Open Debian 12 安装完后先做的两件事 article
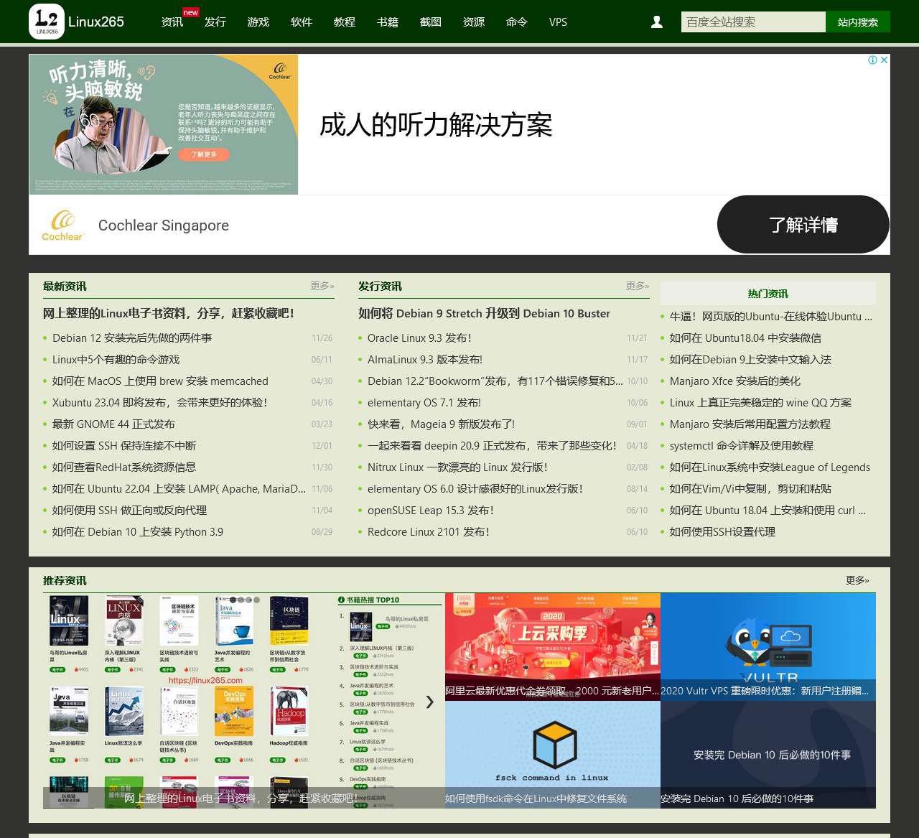This screenshot has height=838, width=919. point(132,338)
